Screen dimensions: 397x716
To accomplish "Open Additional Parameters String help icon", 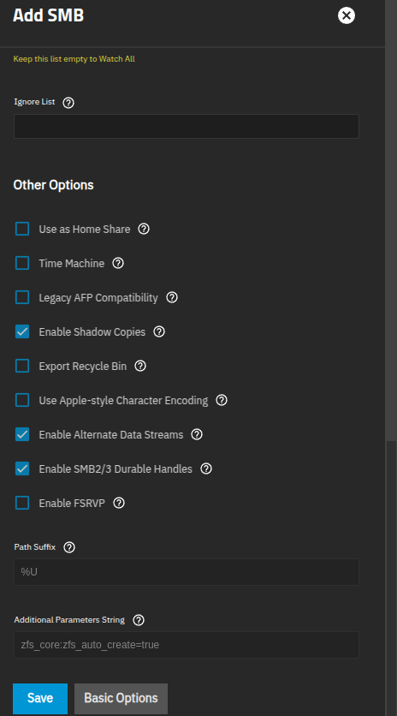I will coord(139,620).
